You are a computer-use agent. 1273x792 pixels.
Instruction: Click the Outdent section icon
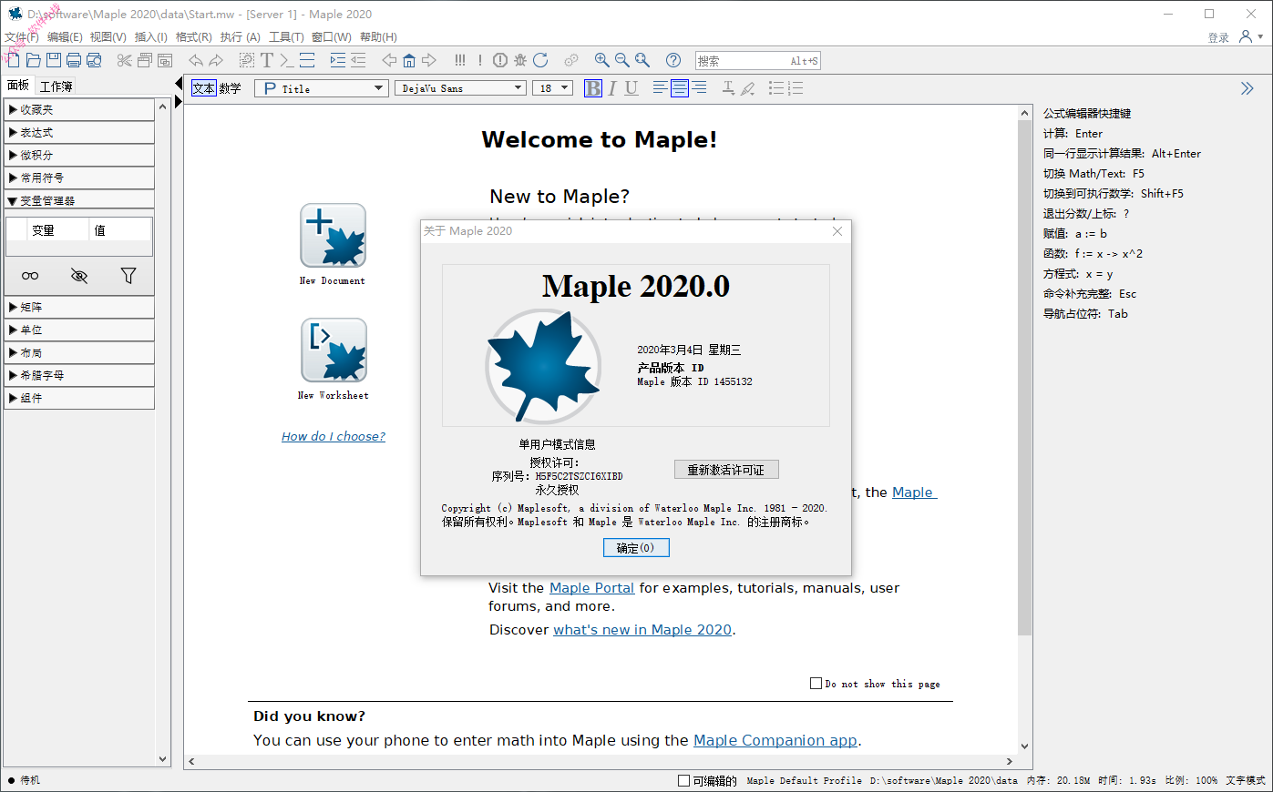pos(358,60)
